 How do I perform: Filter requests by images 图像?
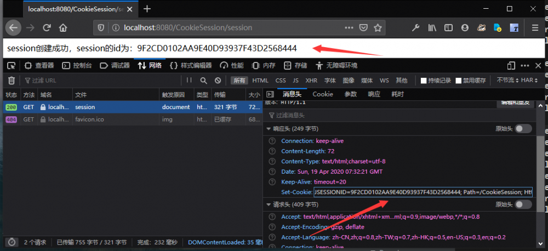[x=349, y=81]
